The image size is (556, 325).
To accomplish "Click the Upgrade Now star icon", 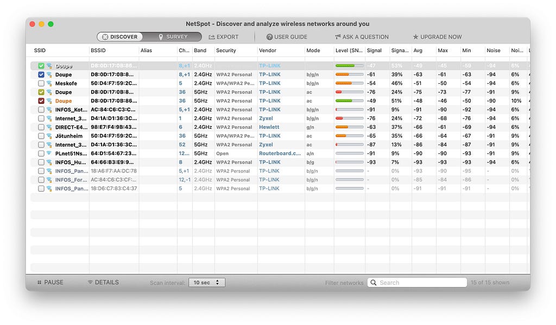I will [415, 36].
